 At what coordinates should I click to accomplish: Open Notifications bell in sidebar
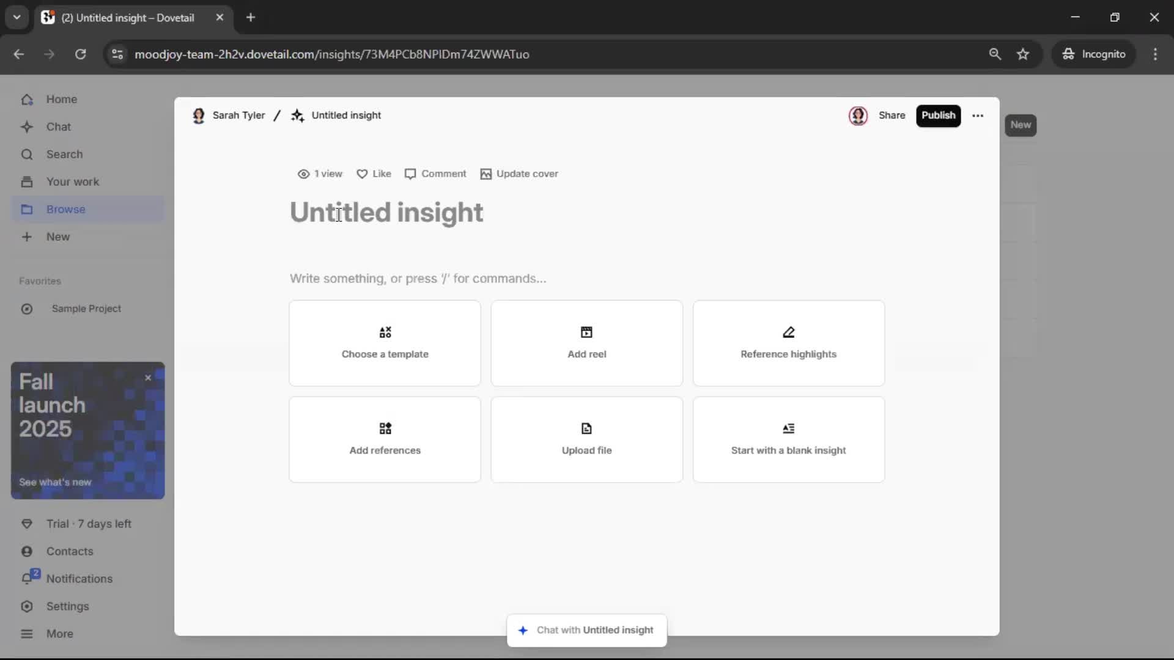click(x=28, y=578)
